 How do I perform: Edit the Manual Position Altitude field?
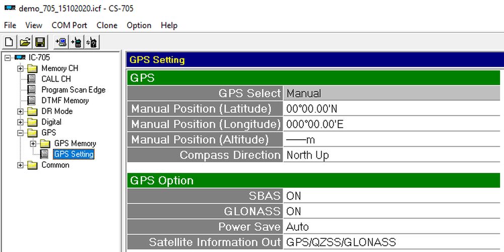tap(392, 140)
